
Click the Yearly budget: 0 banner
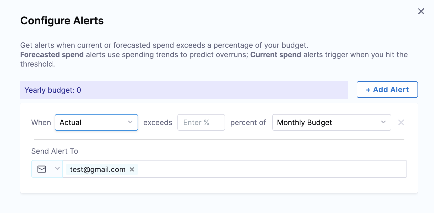tap(184, 90)
